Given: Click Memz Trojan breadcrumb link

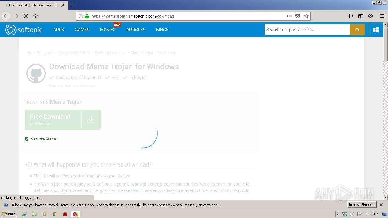Looking at the screenshot, I should [142, 53].
